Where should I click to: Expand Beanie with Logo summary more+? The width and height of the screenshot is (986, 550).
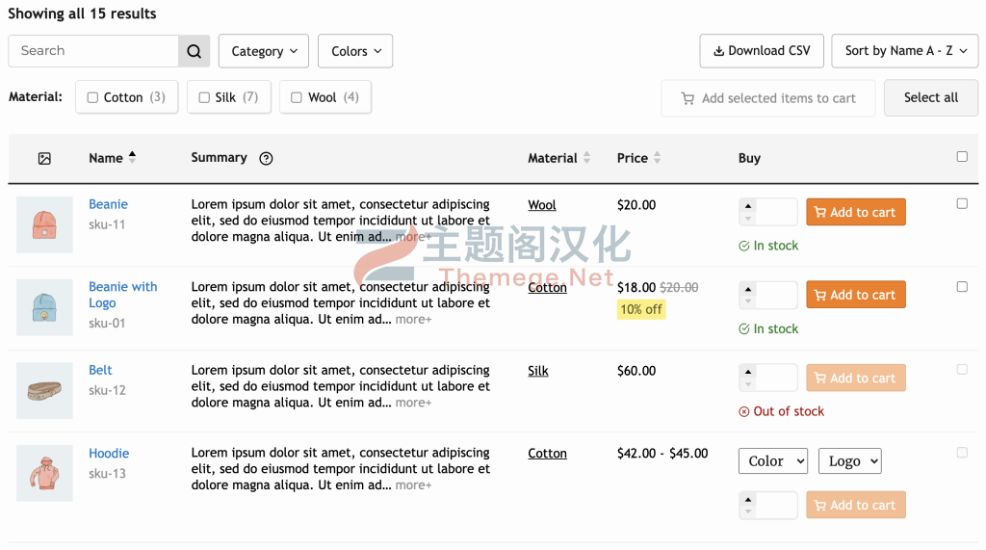pos(413,320)
